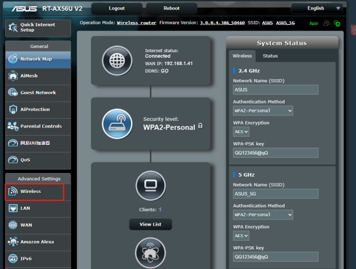The image size is (356, 269).
Task: Click the green App link
Action: pos(313,23)
